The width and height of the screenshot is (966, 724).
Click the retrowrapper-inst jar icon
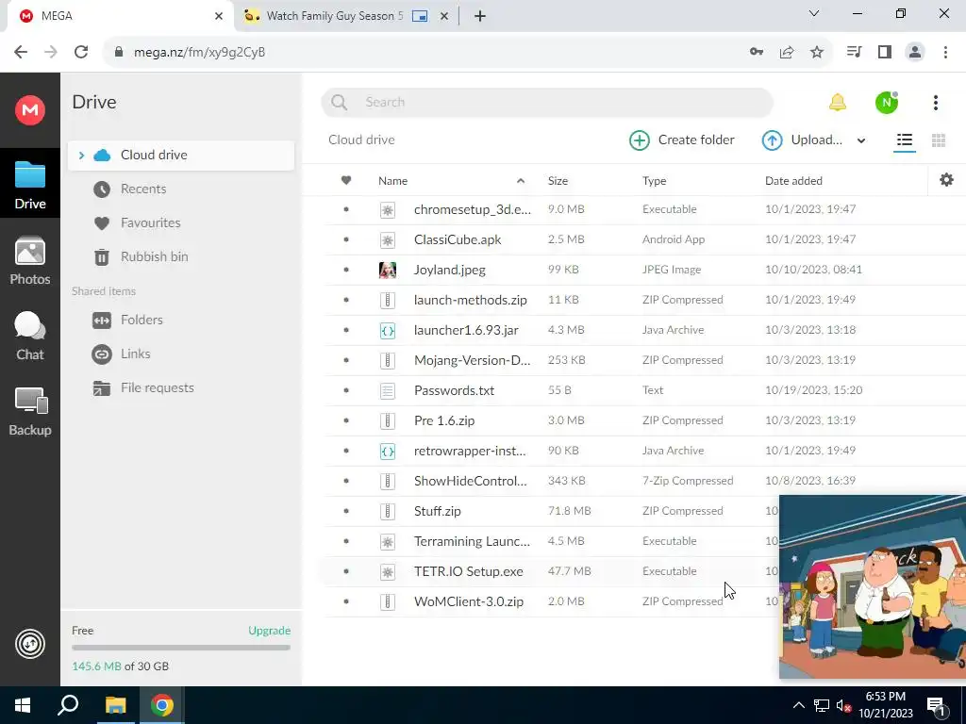click(x=388, y=451)
